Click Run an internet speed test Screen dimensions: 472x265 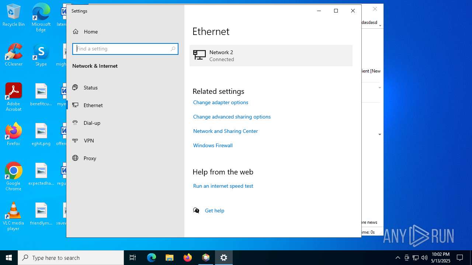[223, 186]
